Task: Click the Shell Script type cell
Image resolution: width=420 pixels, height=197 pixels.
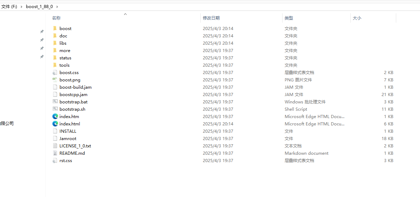Action: click(296, 109)
